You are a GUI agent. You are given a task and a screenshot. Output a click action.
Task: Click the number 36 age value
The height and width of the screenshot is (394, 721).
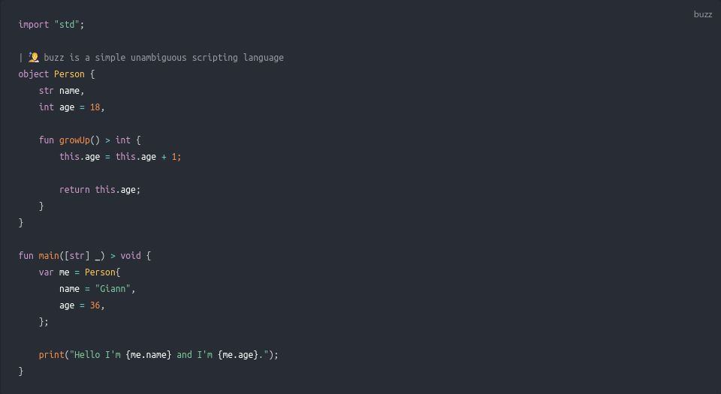click(x=95, y=305)
